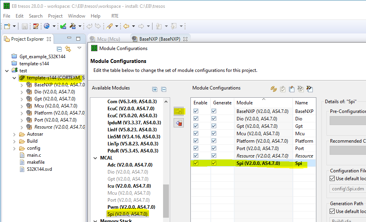This screenshot has height=222, width=366.
Task: Click the config\Spi.xdm file path field
Action: 345,190
